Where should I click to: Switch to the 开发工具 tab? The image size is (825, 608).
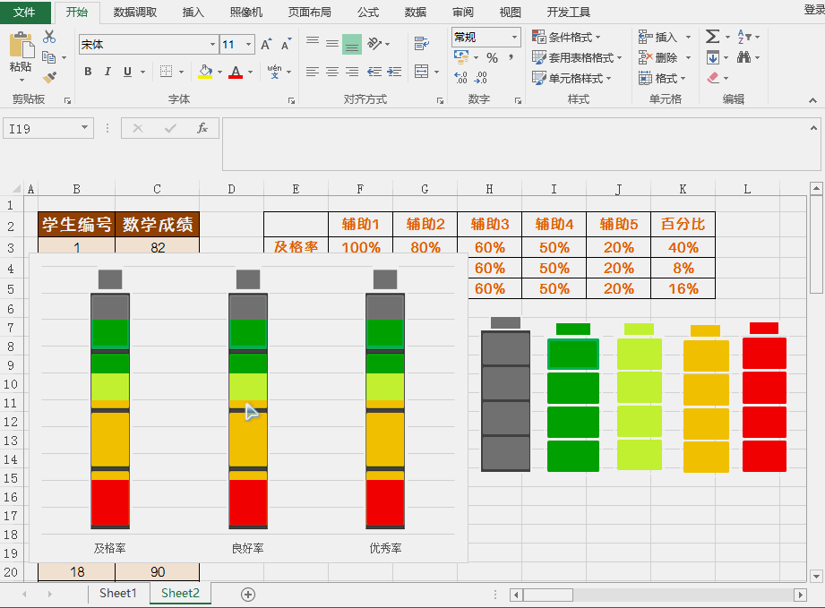tap(568, 13)
